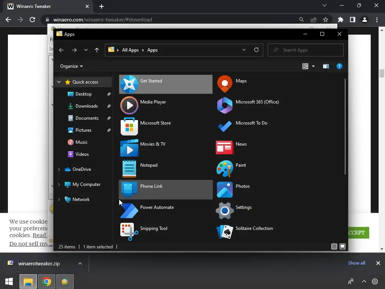Expand the address bar history dropdown

click(244, 50)
